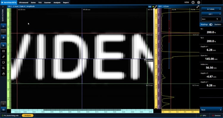Click the AeroView-BETA logo tab
The height and width of the screenshot is (118, 223).
point(9,2)
